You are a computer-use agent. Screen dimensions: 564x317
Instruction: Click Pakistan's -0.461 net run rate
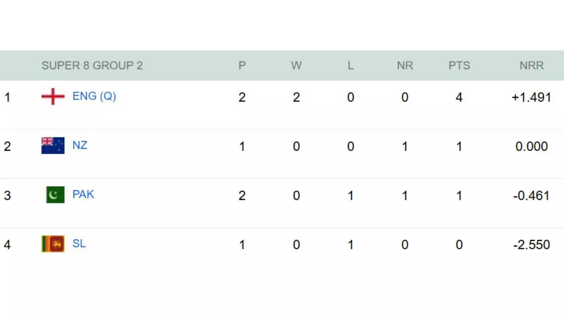click(531, 195)
